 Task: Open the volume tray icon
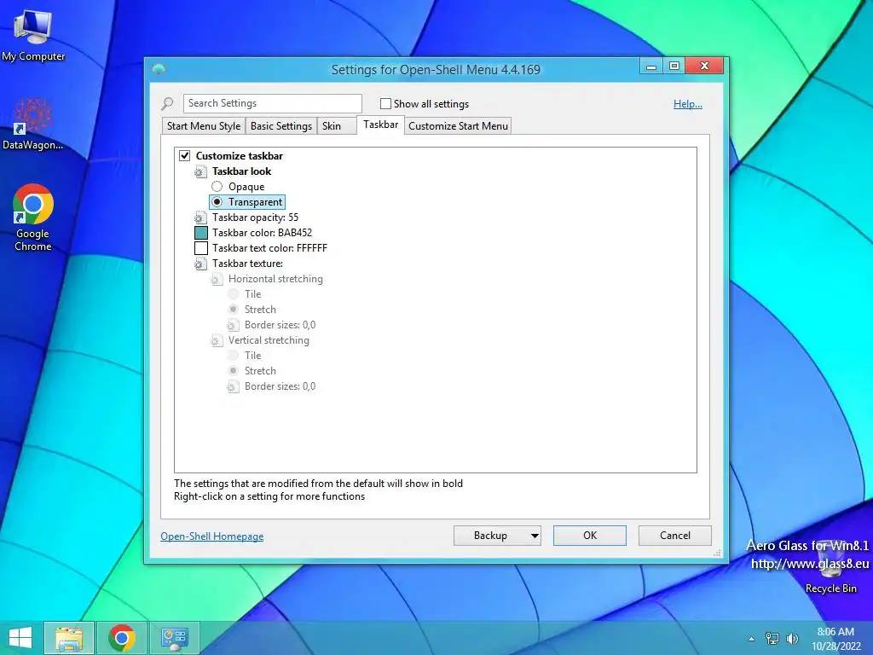[x=792, y=639]
